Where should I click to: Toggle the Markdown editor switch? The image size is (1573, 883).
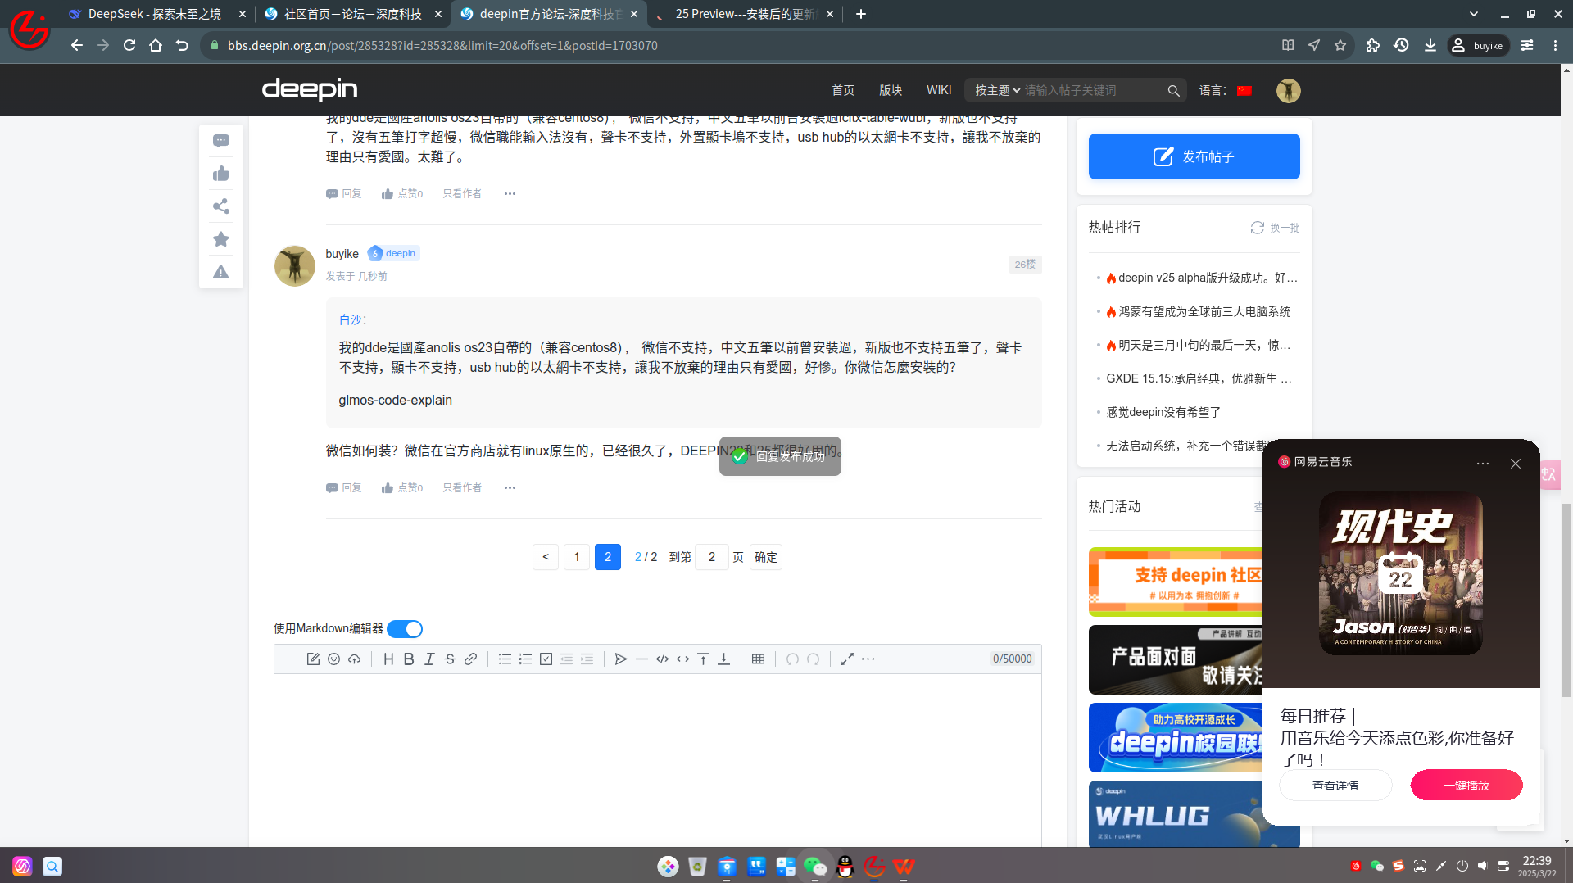[405, 629]
